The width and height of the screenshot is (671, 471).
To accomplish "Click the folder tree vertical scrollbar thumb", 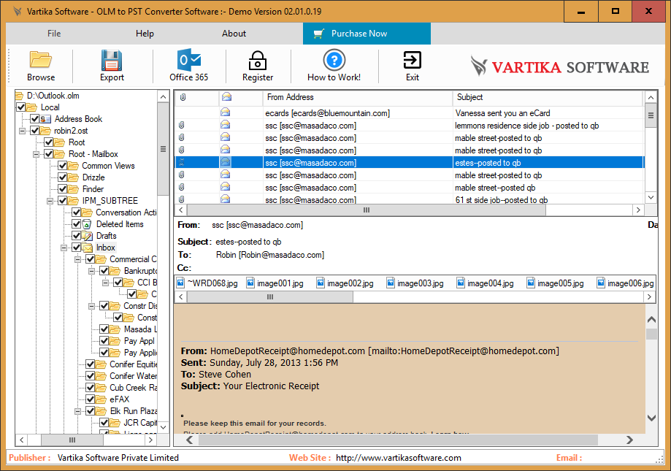I will tap(163, 149).
